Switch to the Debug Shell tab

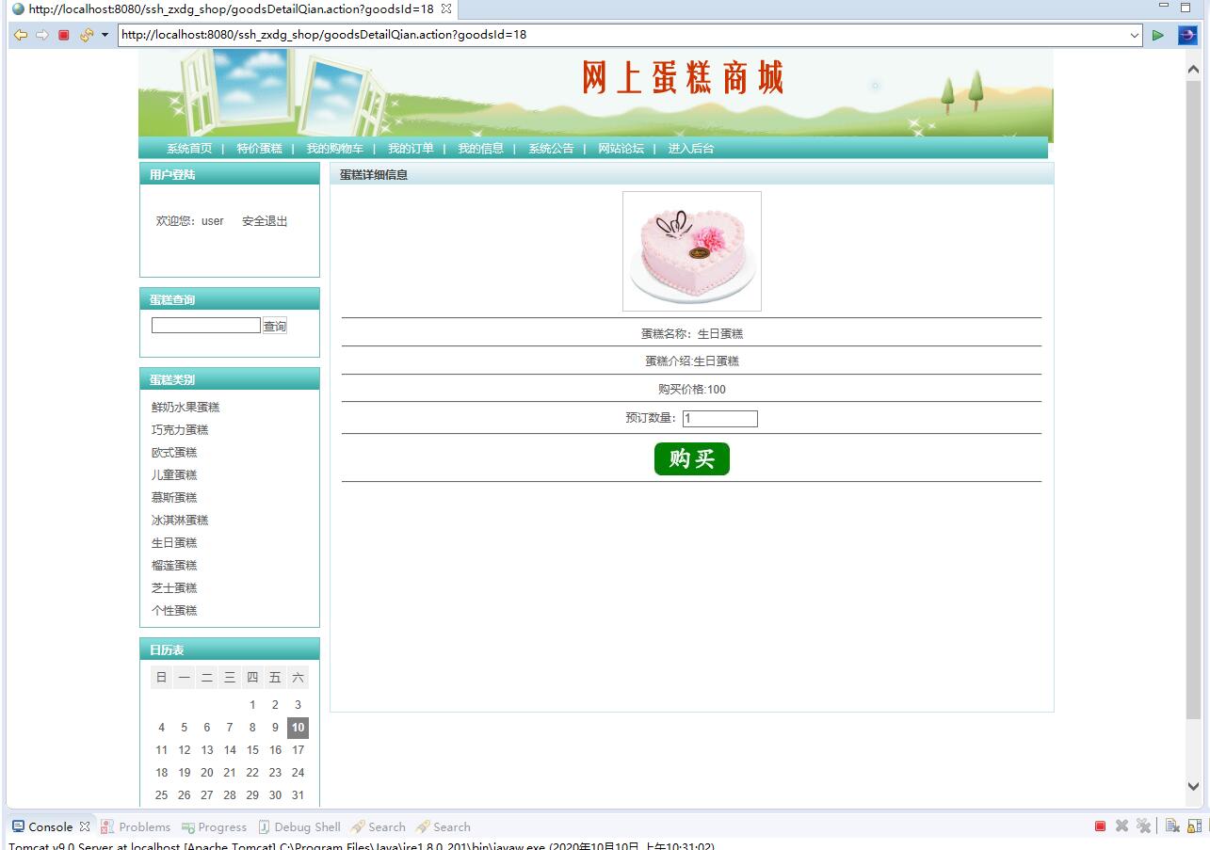point(306,826)
